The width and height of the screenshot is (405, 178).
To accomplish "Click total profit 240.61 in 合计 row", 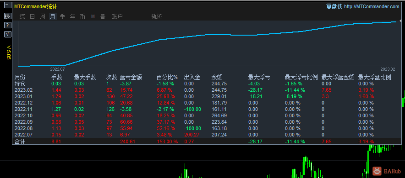I will (x=127, y=141).
